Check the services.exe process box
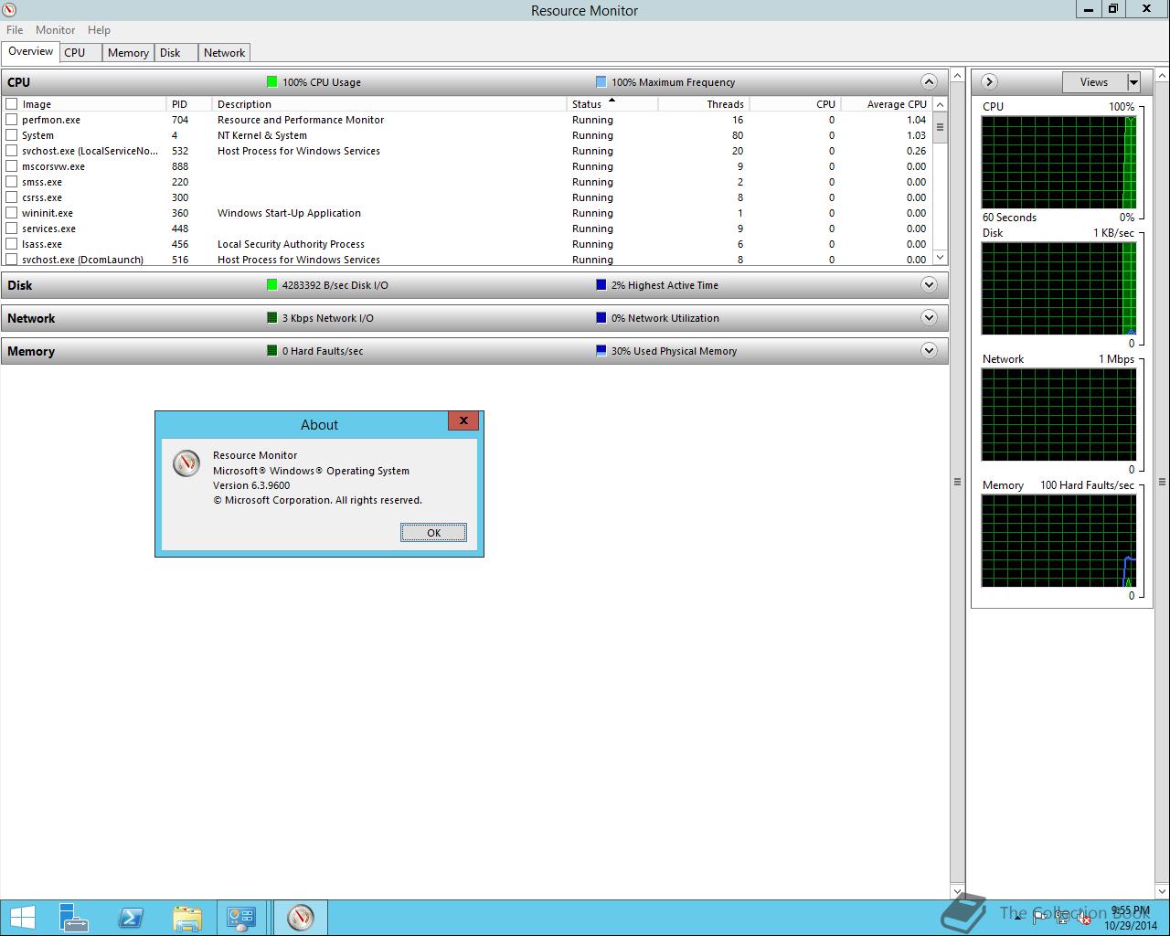Screen dimensions: 1170x936 (12, 229)
